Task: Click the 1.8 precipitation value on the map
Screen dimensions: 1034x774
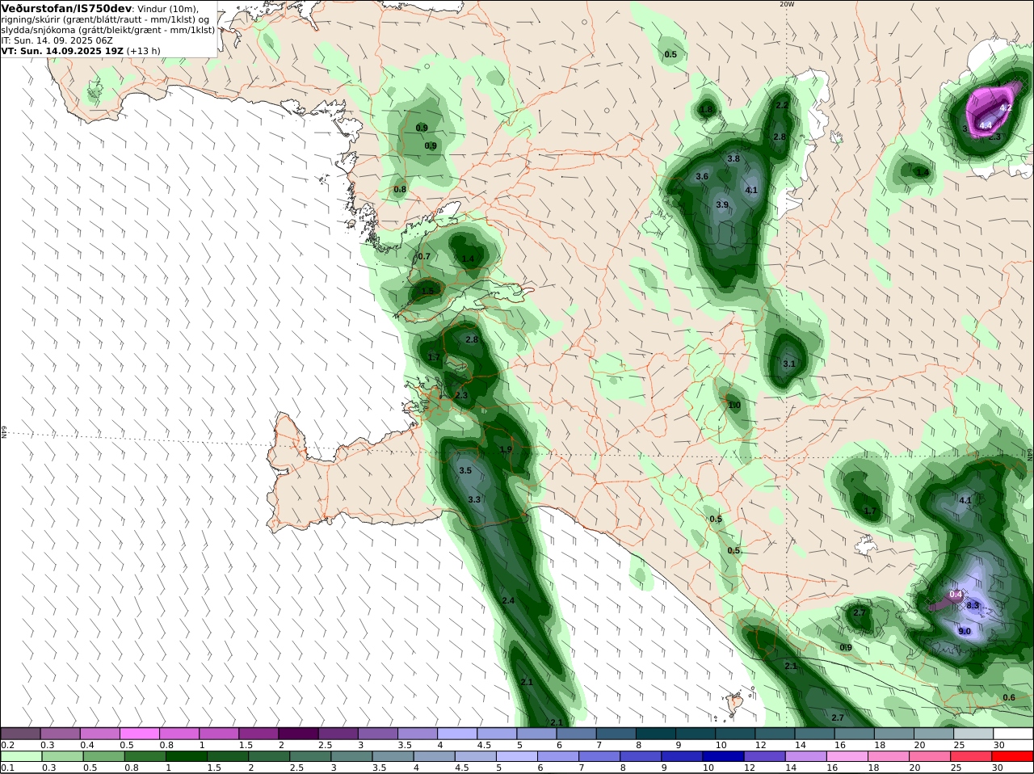Action: coord(707,110)
